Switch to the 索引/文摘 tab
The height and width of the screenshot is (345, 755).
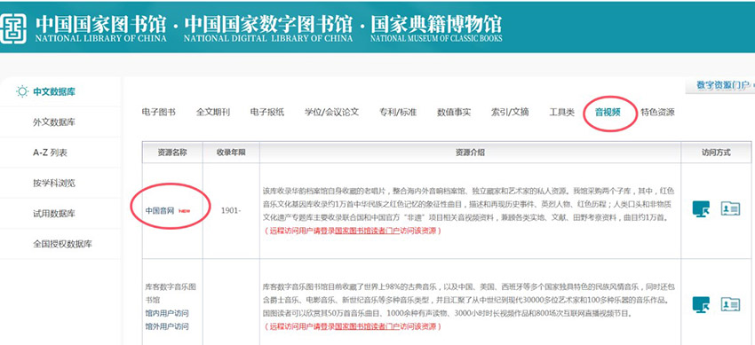pos(510,112)
